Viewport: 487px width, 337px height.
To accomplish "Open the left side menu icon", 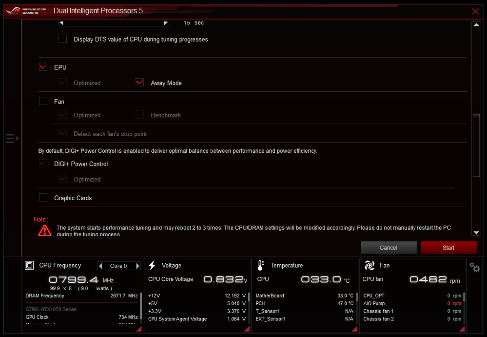I will pos(12,139).
